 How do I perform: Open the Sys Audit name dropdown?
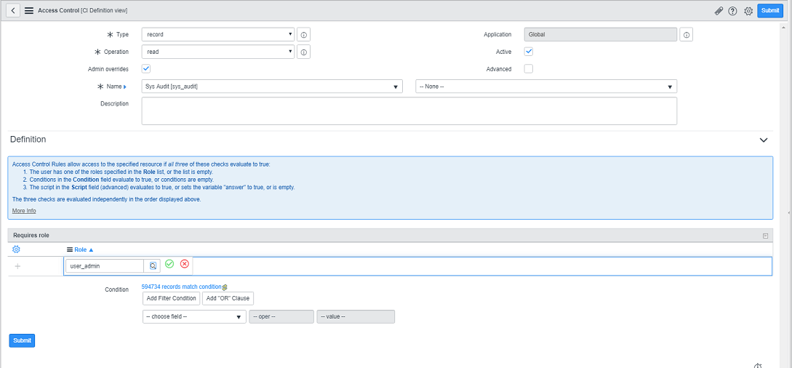click(271, 87)
